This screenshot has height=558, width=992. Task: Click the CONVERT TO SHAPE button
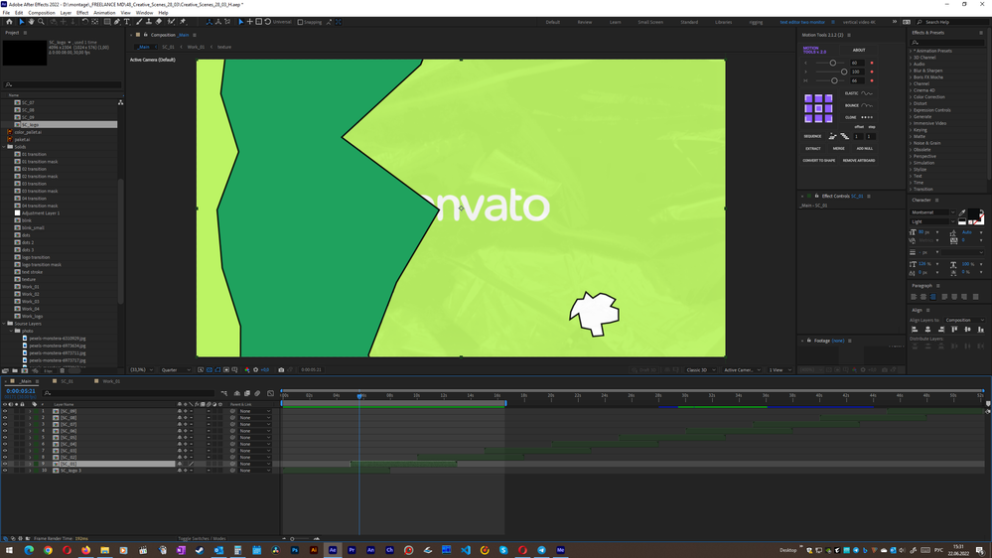[x=818, y=161]
